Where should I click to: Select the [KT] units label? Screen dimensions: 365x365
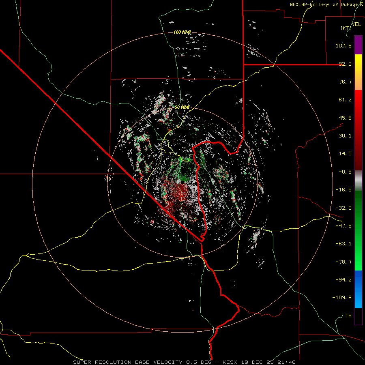(x=346, y=28)
